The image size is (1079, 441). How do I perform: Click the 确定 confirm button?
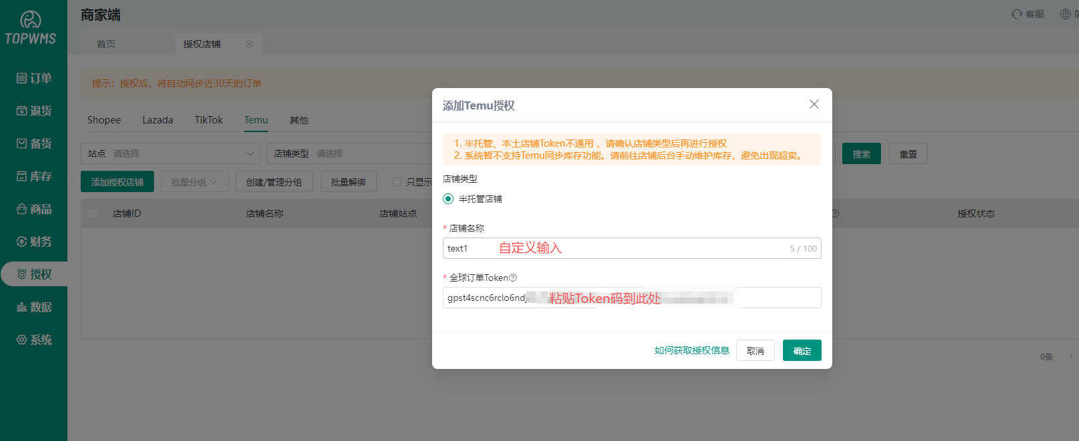[x=802, y=350]
